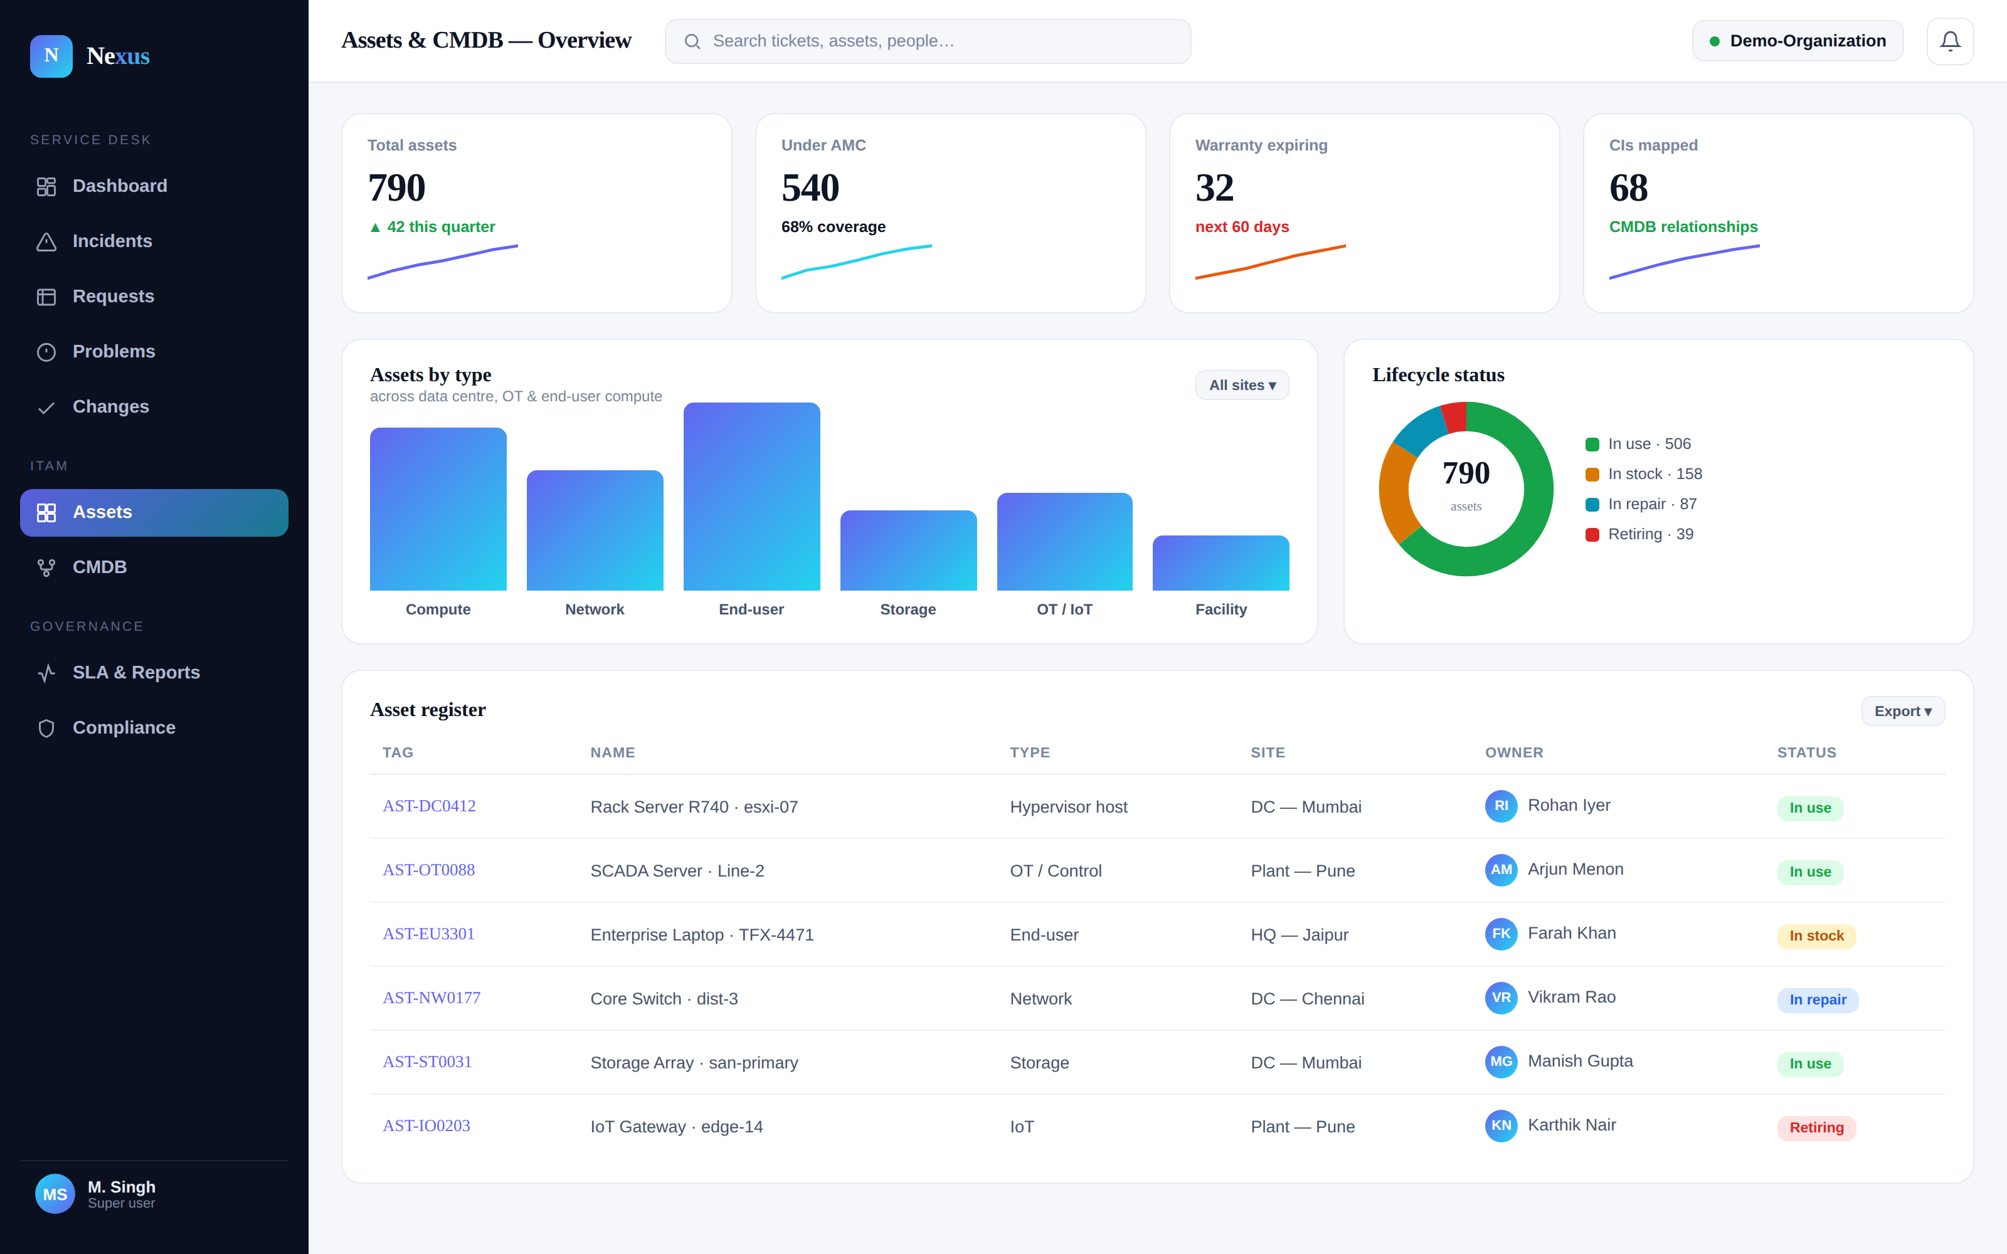Click the Incidents warning triangle icon
Image resolution: width=2007 pixels, height=1254 pixels.
click(x=46, y=241)
